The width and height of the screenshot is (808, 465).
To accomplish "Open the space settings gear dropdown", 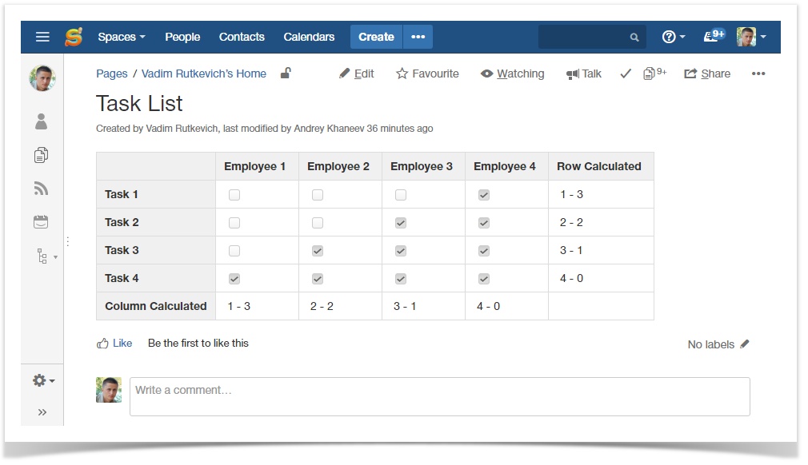I will pos(40,380).
